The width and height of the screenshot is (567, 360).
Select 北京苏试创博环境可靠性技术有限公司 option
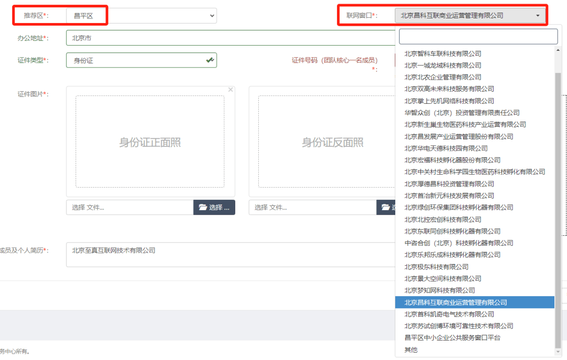[475, 326]
